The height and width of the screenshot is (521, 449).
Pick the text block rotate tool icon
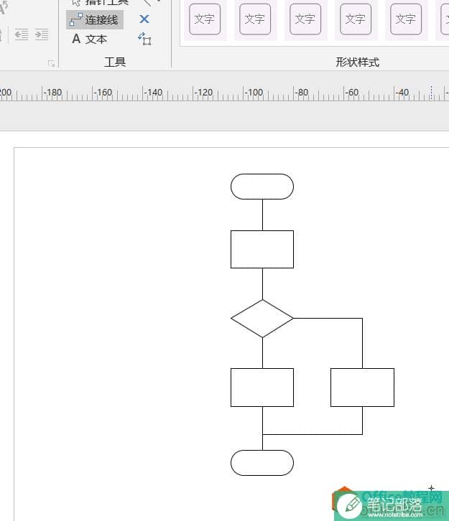pyautogui.click(x=144, y=39)
